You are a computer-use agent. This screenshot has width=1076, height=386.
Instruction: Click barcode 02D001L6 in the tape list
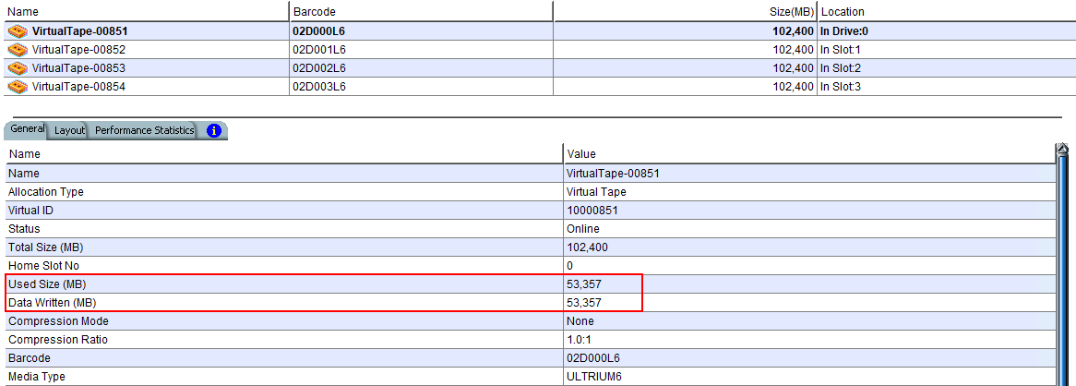coord(319,50)
